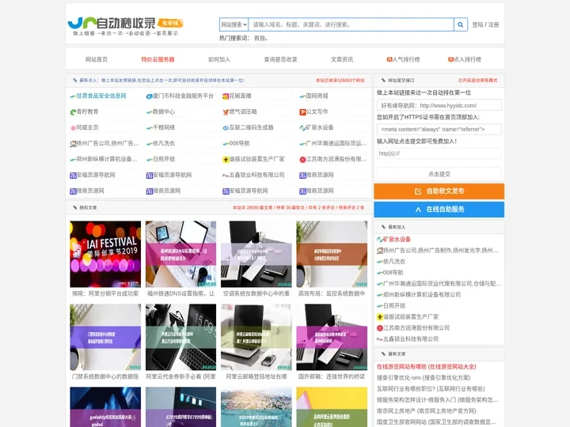570x427 pixels.
Task: Click the pencil icon beside 最新文章
Action: coord(383,353)
